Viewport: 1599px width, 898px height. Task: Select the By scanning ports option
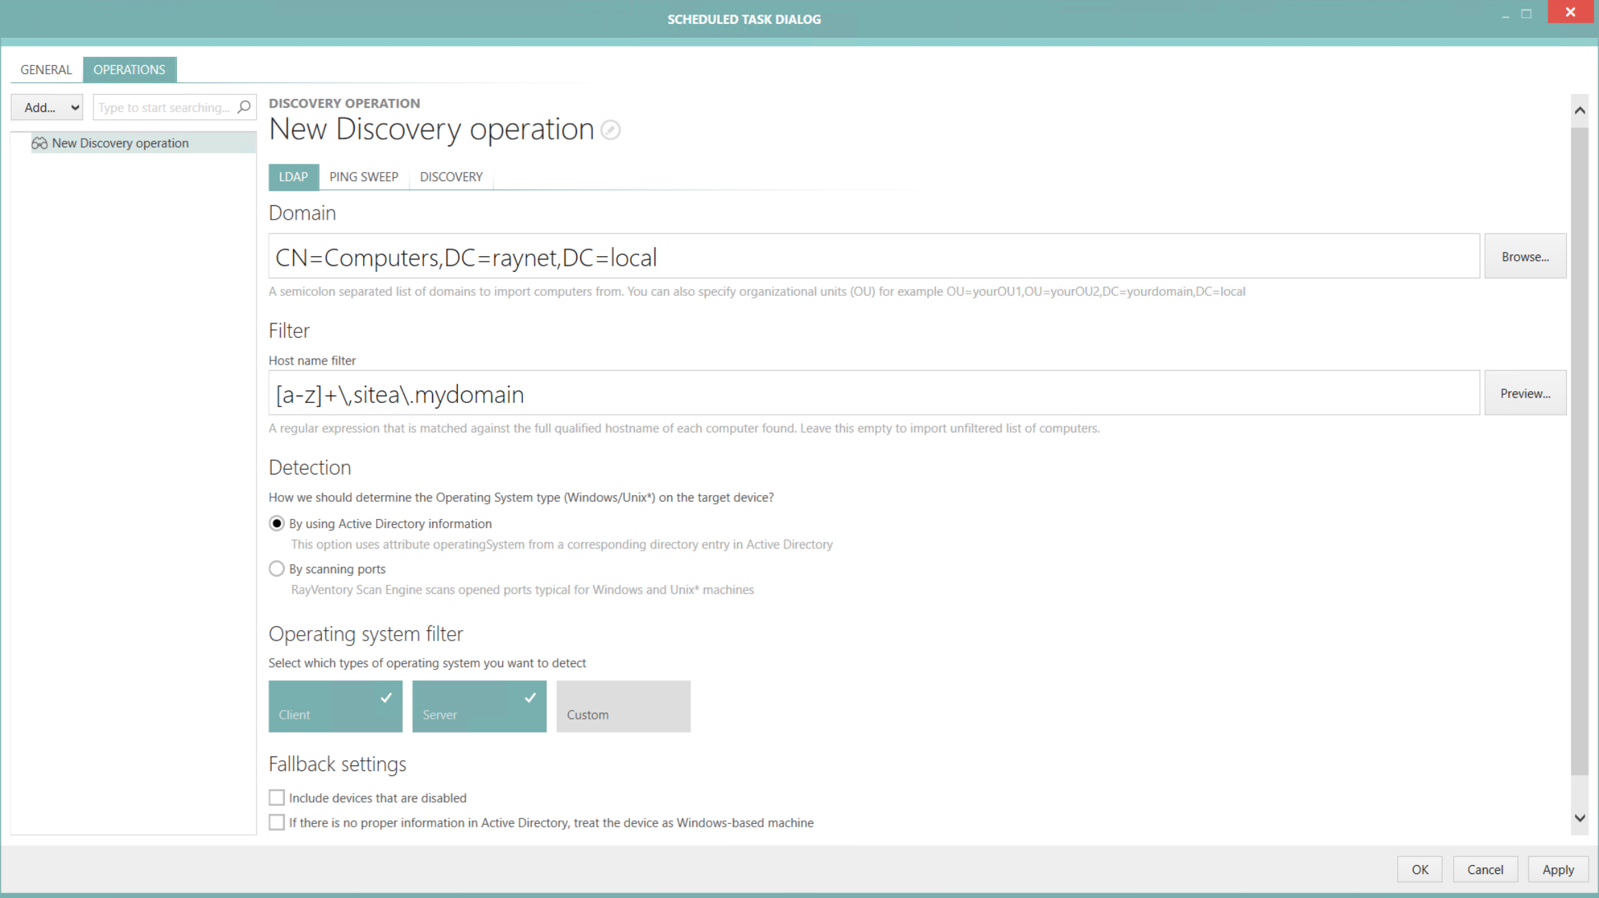pyautogui.click(x=277, y=568)
